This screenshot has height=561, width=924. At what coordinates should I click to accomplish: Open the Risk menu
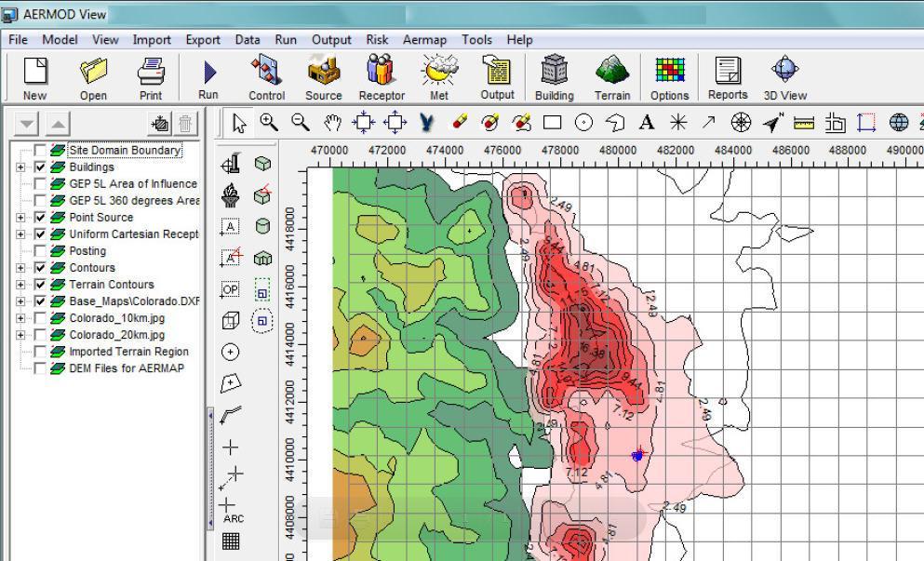tap(377, 39)
